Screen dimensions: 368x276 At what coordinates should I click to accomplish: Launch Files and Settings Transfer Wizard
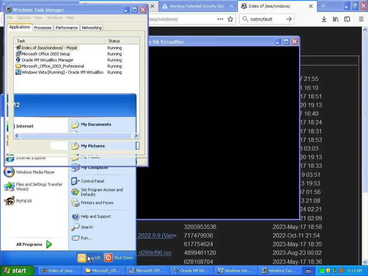pos(33,187)
